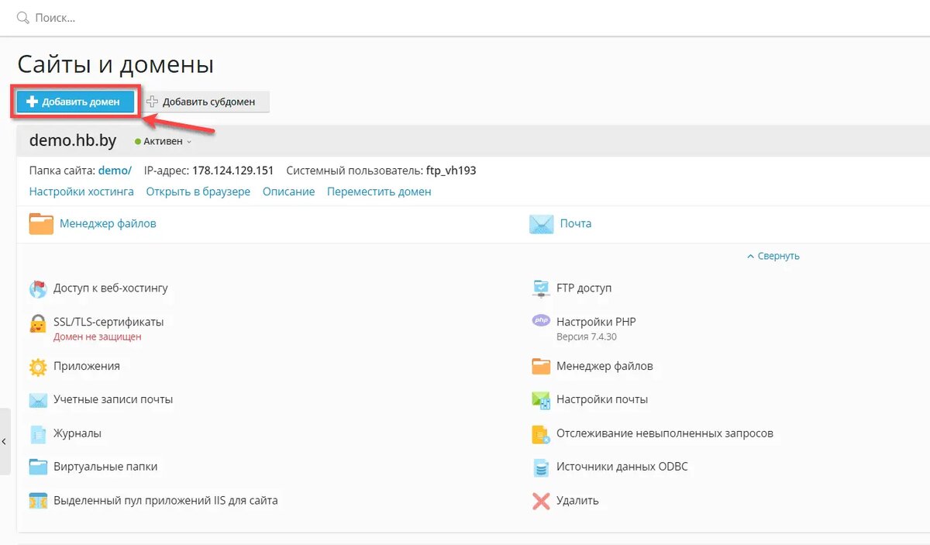Click the Домен не защищен warning text
Image resolution: width=930 pixels, height=545 pixels.
pos(98,337)
